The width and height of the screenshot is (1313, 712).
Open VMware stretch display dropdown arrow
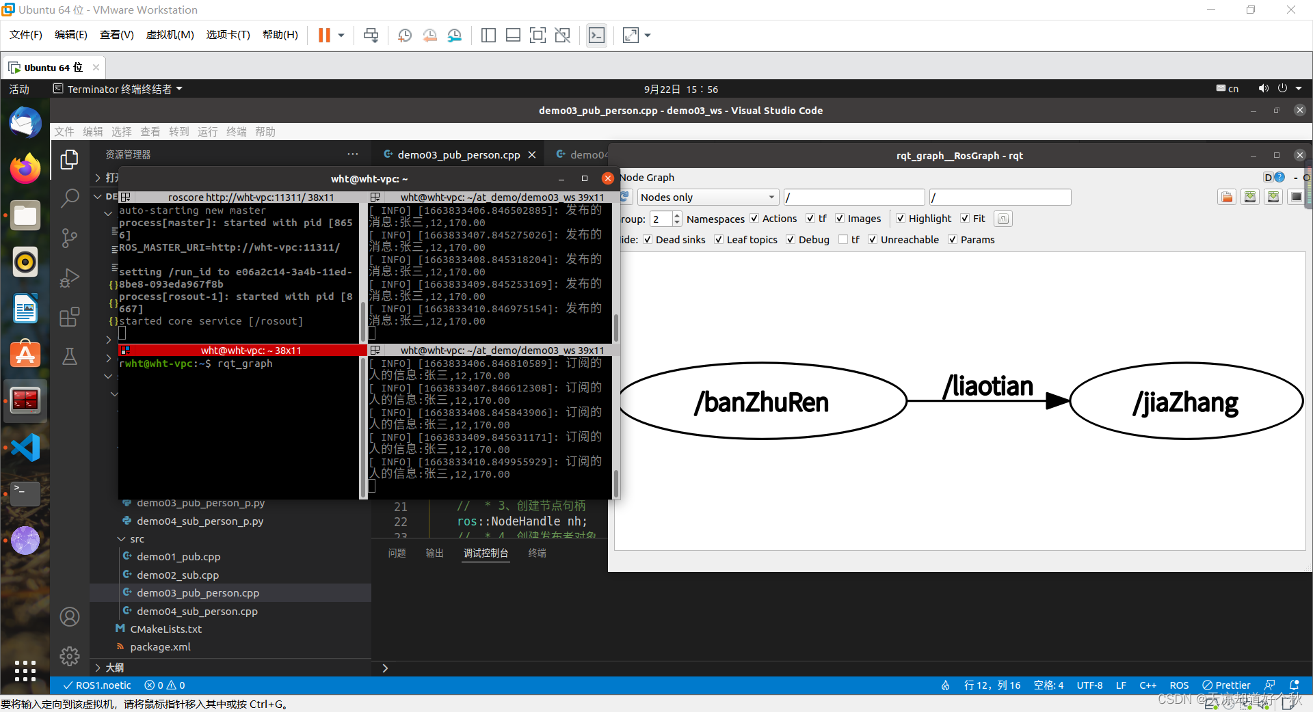648,35
